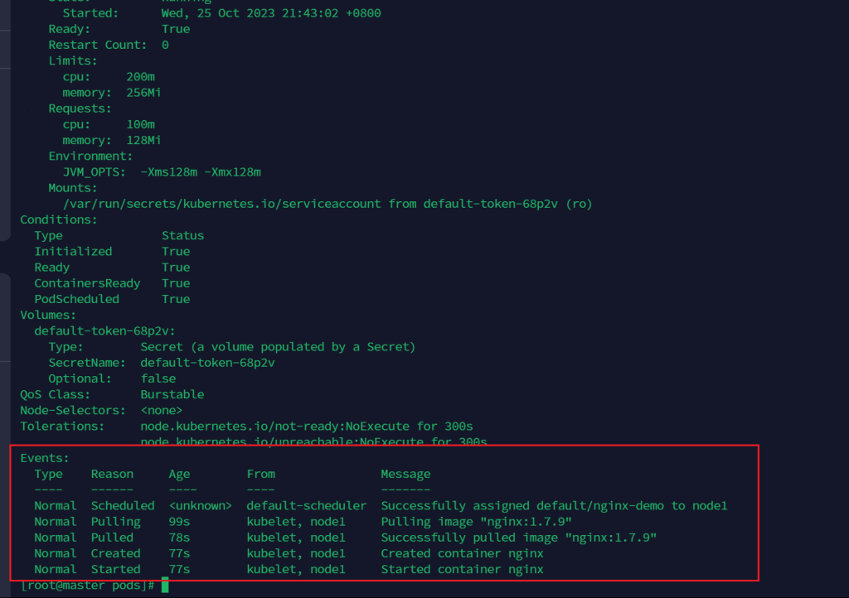Click the default-scheduler source entry
849x598 pixels.
coord(306,505)
